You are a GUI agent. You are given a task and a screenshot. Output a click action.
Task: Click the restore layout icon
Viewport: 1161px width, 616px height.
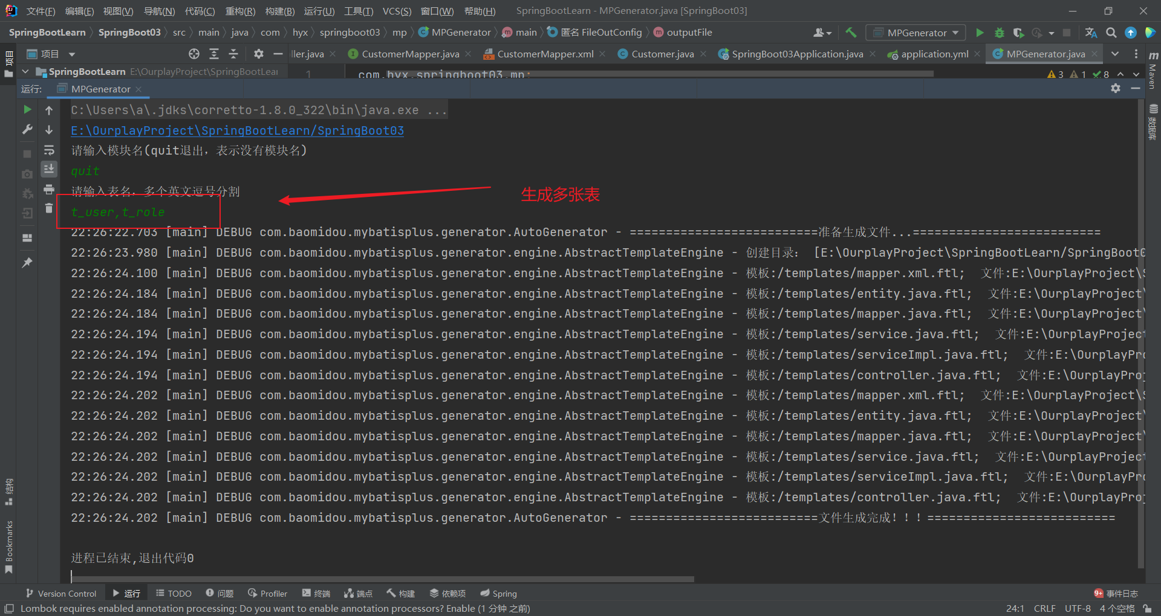(27, 238)
